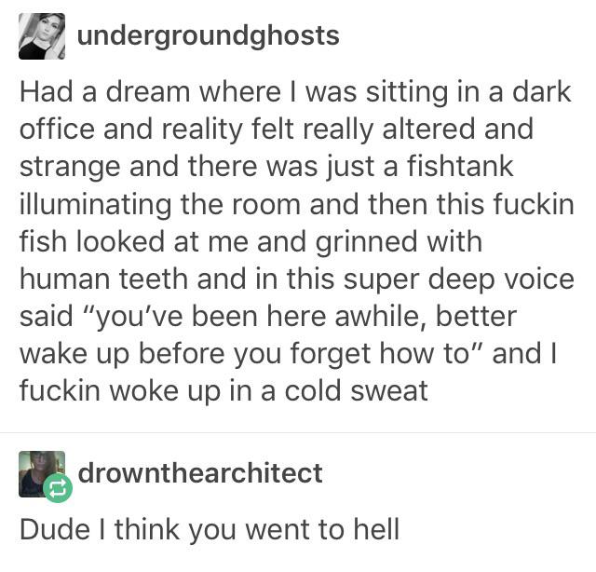
Task: Open undergroundghosts profile avatar
Action: (x=42, y=36)
